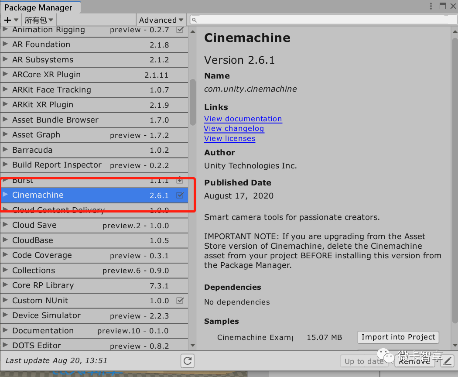The width and height of the screenshot is (458, 377).
Task: Click the refresh package list icon
Action: pyautogui.click(x=188, y=361)
